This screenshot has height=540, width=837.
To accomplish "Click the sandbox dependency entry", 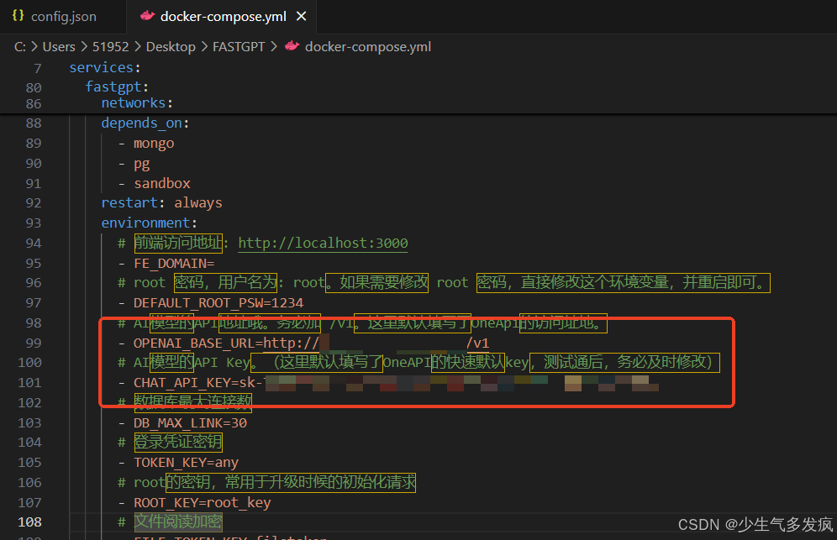I will point(161,184).
